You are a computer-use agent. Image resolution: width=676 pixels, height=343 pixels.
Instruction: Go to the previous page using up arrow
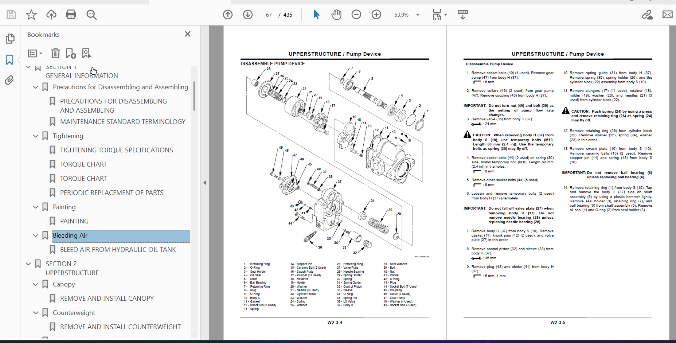pos(228,15)
